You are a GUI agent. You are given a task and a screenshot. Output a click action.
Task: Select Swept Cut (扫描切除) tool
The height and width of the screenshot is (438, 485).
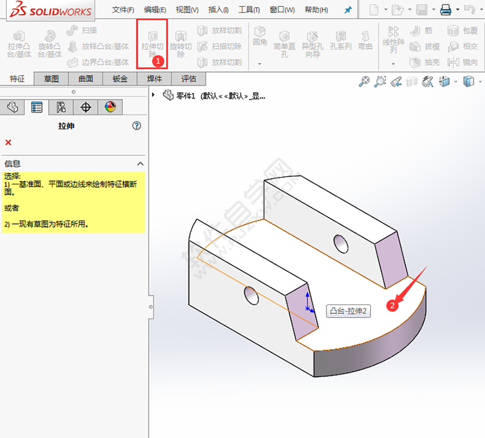tap(220, 46)
